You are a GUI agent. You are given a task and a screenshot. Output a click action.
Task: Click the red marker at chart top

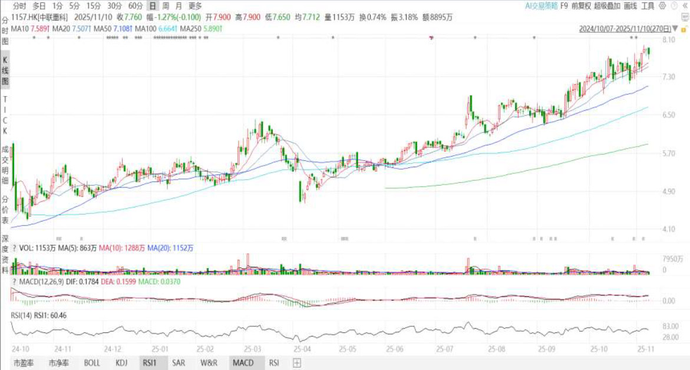point(432,38)
